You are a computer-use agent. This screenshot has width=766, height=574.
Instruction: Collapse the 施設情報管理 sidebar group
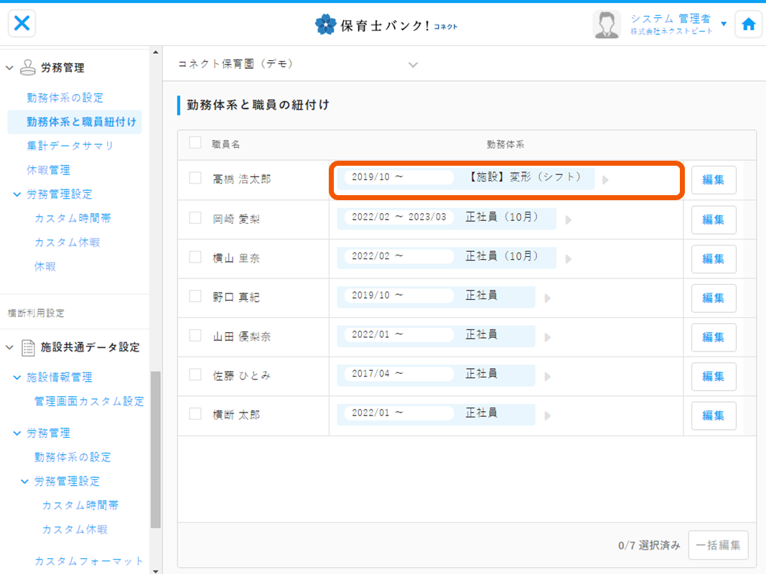tap(17, 377)
